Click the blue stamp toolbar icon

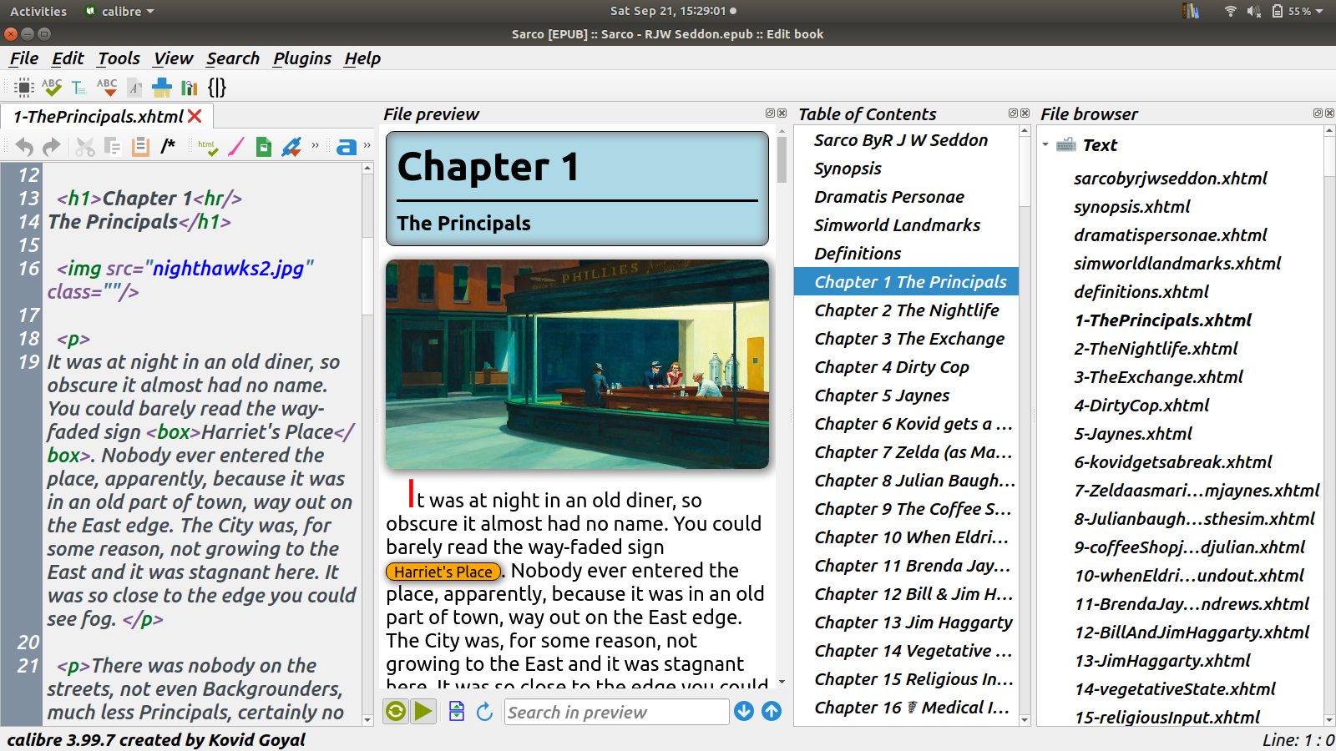(x=162, y=88)
